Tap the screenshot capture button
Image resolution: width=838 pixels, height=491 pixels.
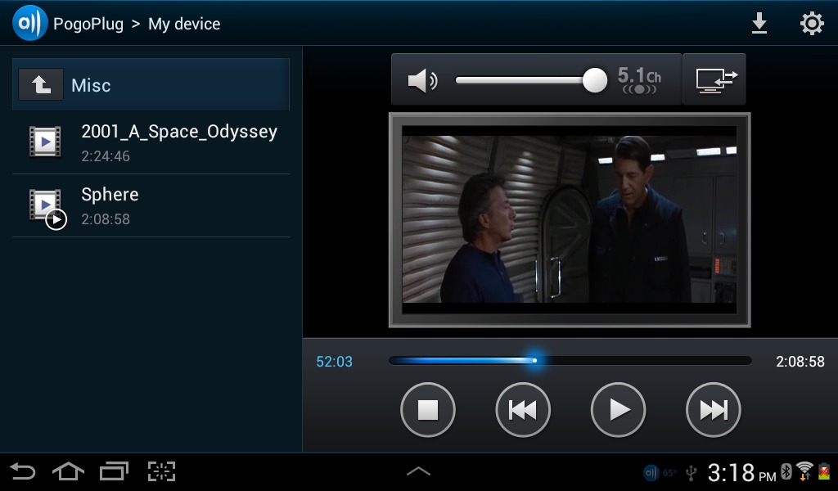coord(161,471)
